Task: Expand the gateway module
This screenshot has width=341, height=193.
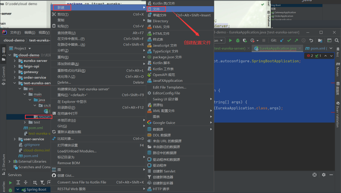Action: coord(15,72)
